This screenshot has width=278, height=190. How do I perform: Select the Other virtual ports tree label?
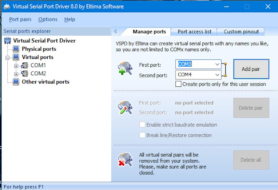(45, 81)
